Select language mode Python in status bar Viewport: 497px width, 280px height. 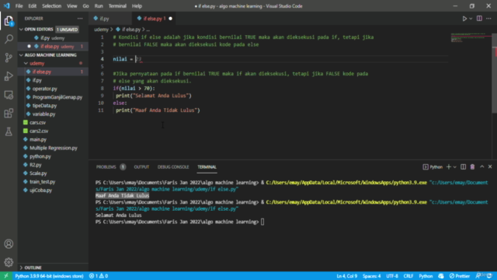tap(426, 276)
